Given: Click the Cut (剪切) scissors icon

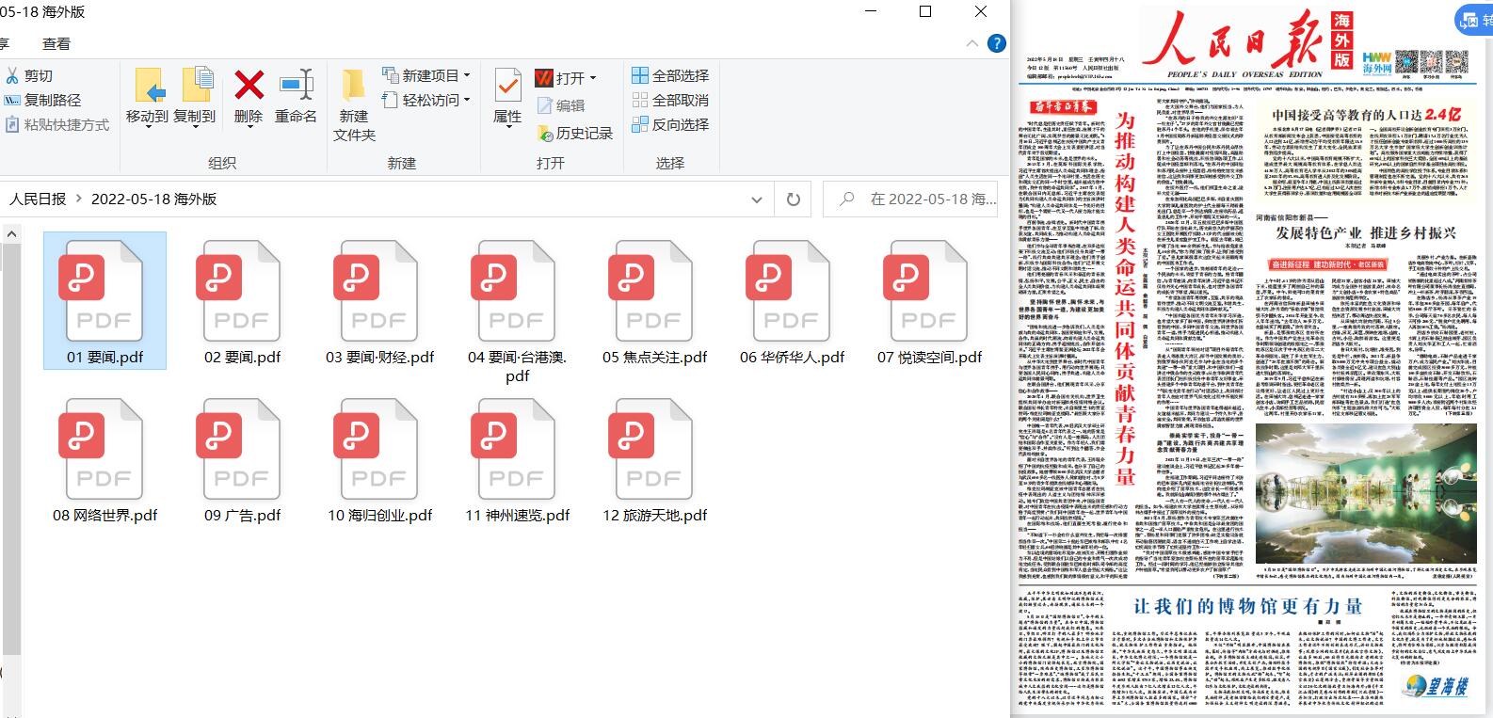Looking at the screenshot, I should pyautogui.click(x=12, y=76).
